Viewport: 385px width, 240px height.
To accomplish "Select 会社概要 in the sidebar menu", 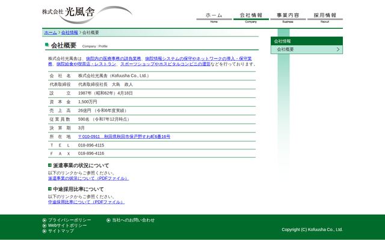I will pyautogui.click(x=307, y=49).
